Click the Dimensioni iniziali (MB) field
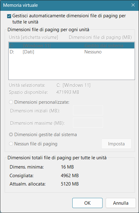 pos(88,110)
